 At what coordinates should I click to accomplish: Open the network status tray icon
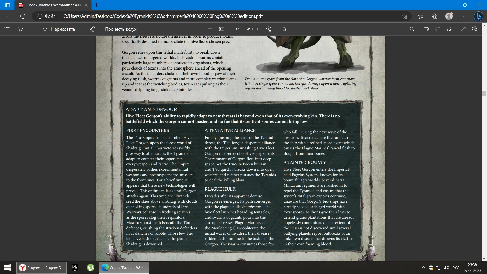(x=439, y=268)
